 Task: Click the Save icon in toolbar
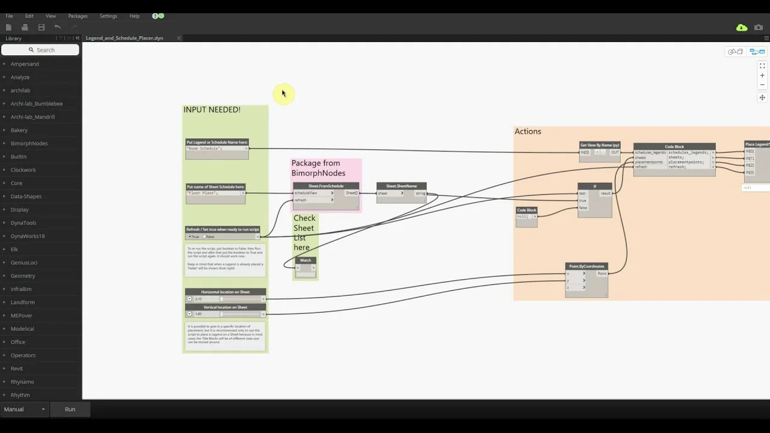point(42,27)
